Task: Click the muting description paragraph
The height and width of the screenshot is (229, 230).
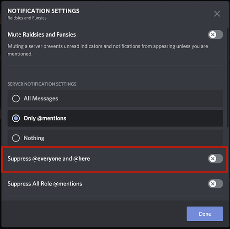Action: pyautogui.click(x=108, y=50)
